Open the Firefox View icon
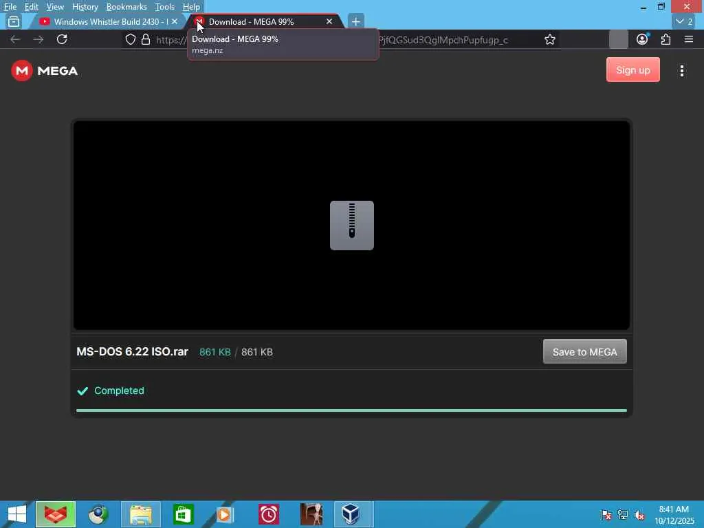Screen dimensions: 704x528 [x=14, y=21]
